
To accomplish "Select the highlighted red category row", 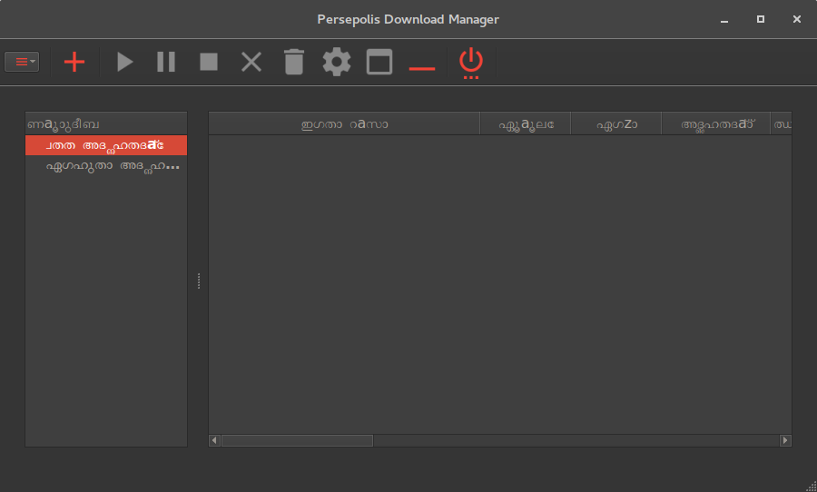I will [x=106, y=145].
